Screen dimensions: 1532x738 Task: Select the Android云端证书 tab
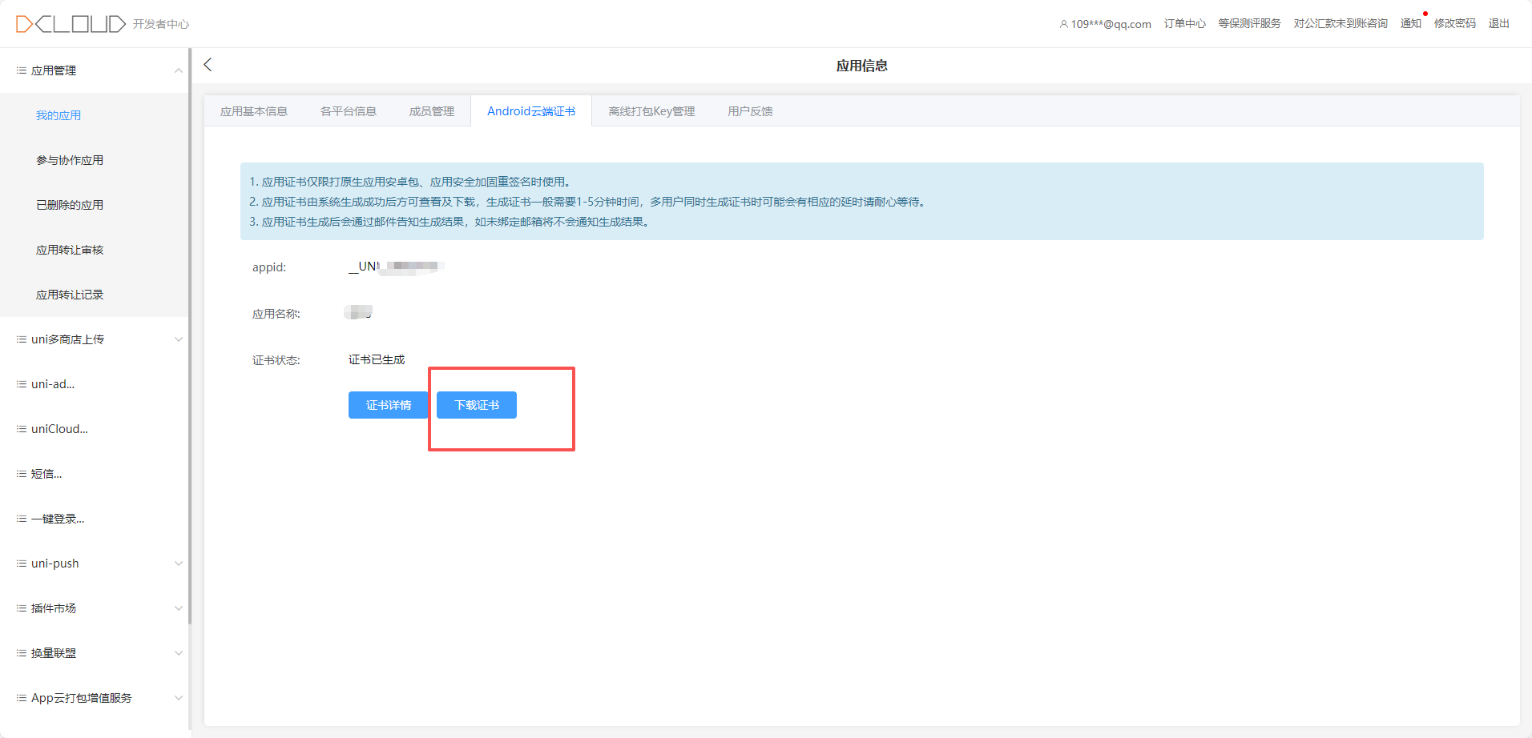(531, 111)
